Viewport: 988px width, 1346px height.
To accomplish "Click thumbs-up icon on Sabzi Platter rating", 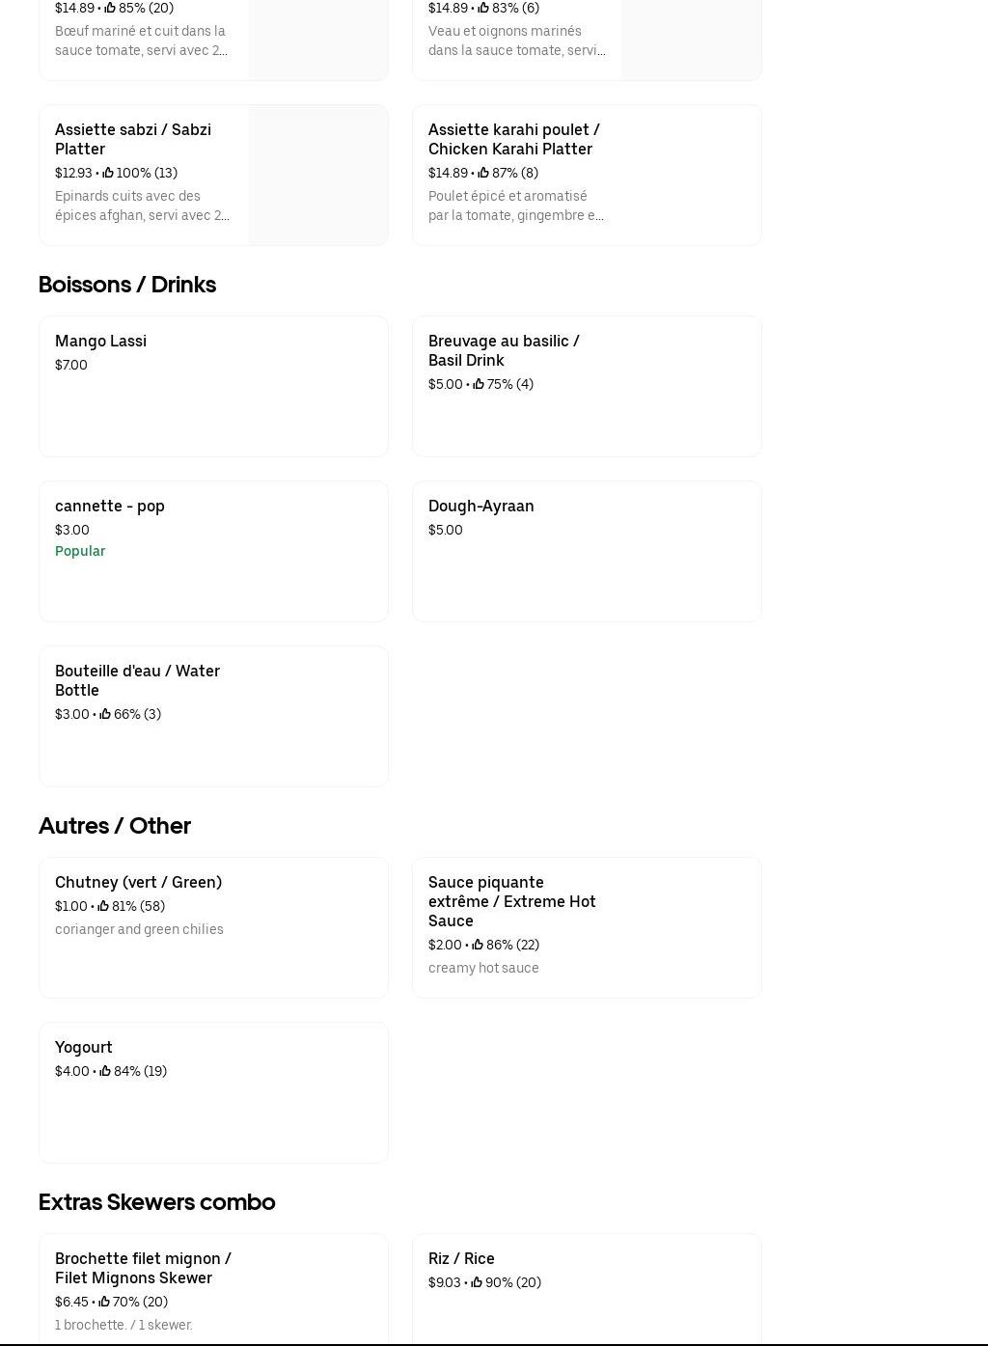I will (108, 174).
